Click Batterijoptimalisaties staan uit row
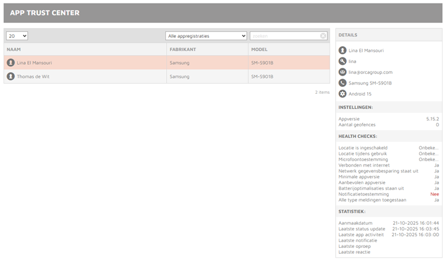Image resolution: width=445 pixels, height=268 pixels. click(389, 188)
